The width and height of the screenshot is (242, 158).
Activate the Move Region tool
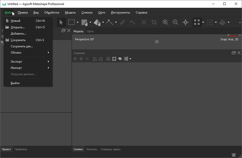pos(84,23)
